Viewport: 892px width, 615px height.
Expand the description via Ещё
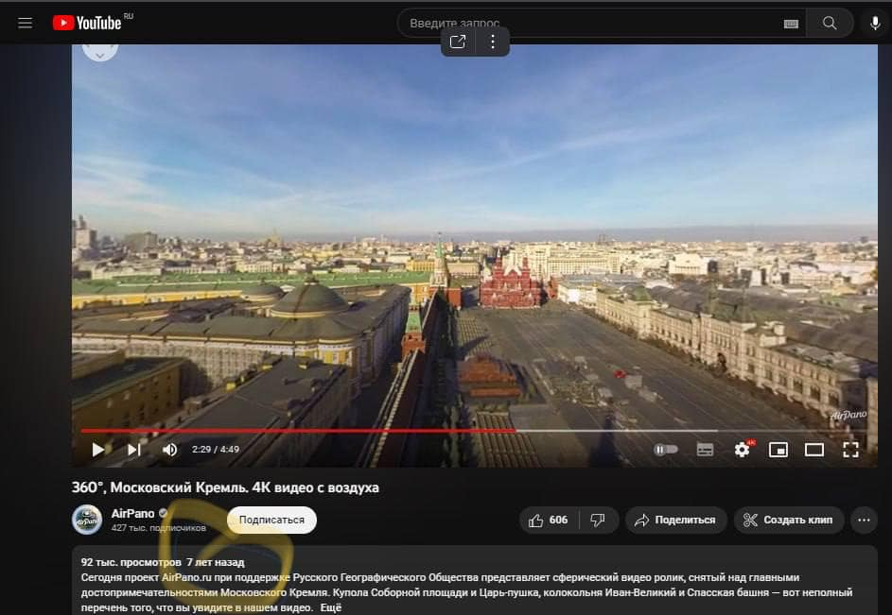pyautogui.click(x=330, y=607)
